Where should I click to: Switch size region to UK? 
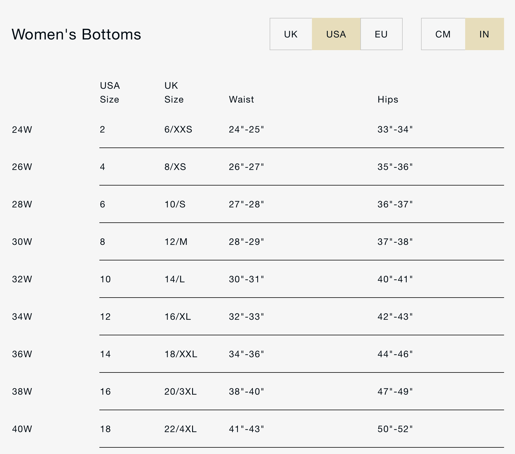coord(291,34)
